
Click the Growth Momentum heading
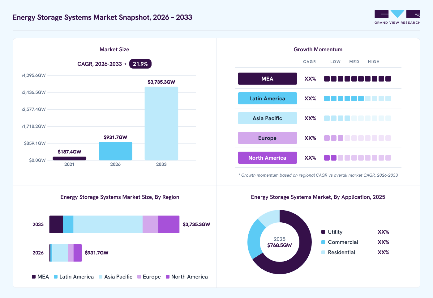point(318,49)
